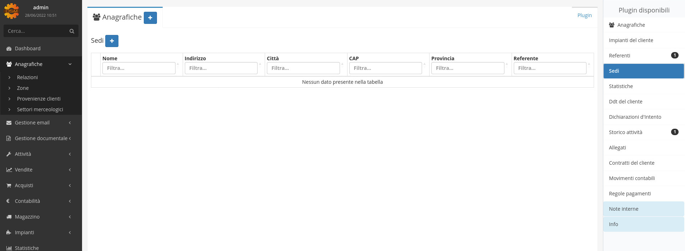Switch to Note interne plugin
The height and width of the screenshot is (251, 685).
tap(624, 209)
